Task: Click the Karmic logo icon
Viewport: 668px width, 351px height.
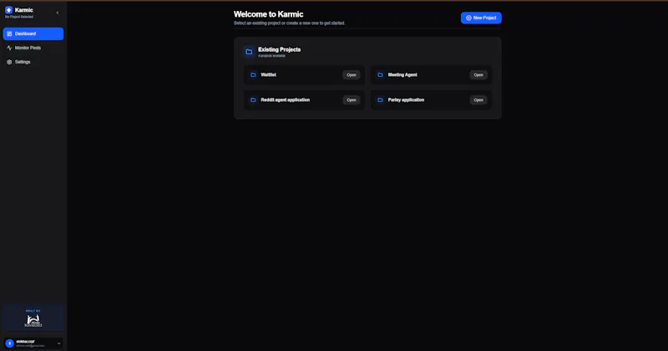Action: pyautogui.click(x=8, y=10)
